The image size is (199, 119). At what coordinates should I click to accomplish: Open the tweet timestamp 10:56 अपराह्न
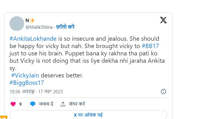coord(22,92)
